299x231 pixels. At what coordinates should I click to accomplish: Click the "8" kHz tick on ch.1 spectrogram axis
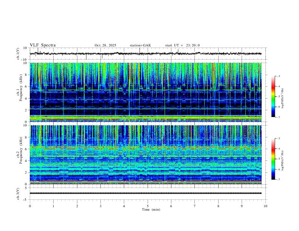[26, 75]
